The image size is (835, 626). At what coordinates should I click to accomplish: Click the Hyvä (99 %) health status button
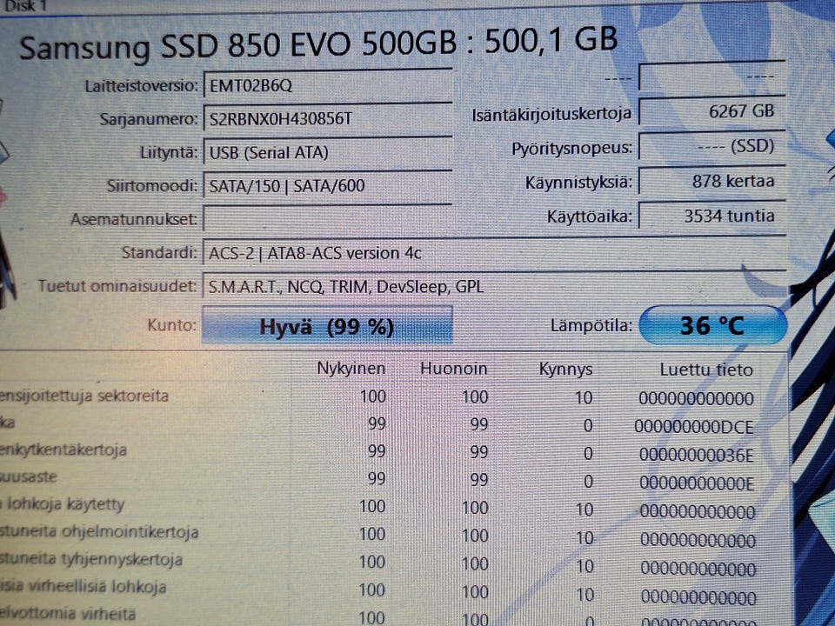coord(327,325)
